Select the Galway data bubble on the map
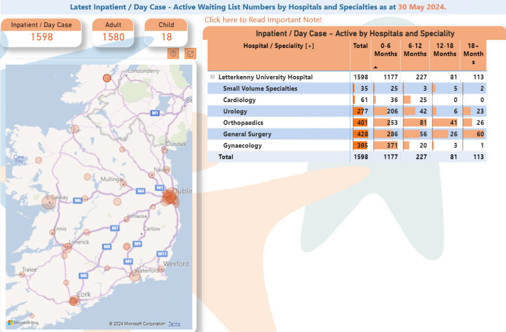Image resolution: width=506 pixels, height=332 pixels. click(x=48, y=201)
